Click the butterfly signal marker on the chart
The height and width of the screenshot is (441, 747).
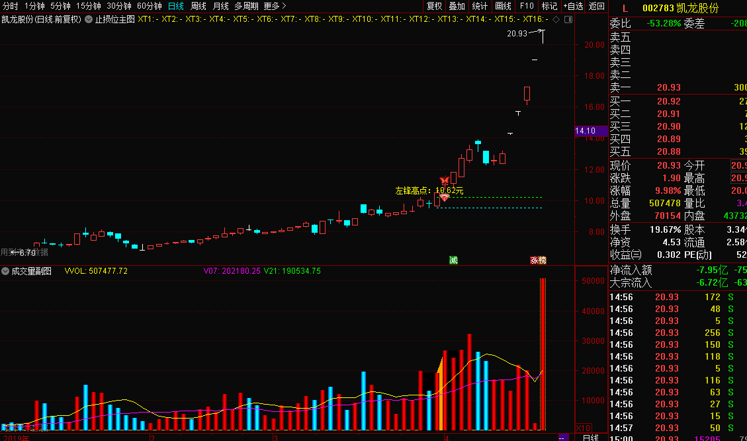[x=445, y=180]
